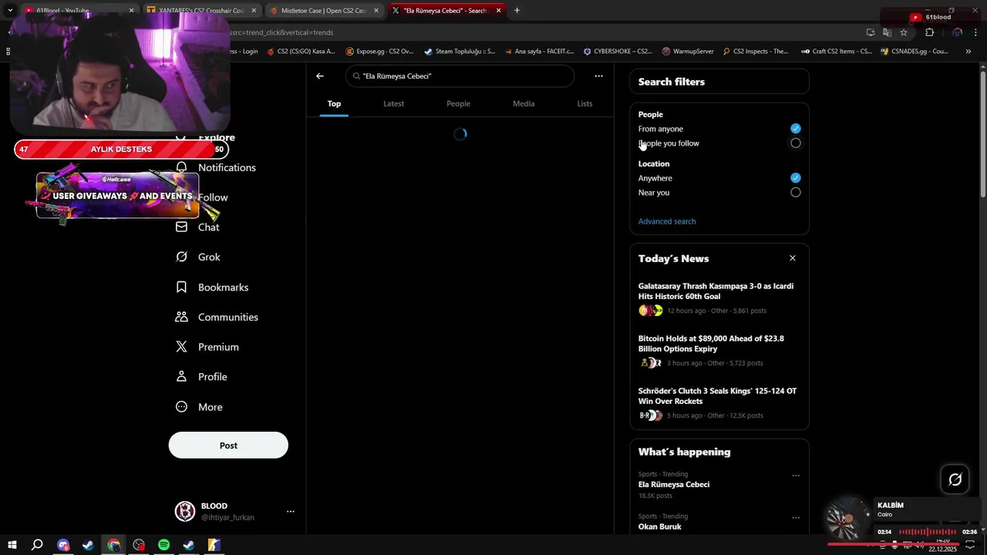Select the Anywhere location radio option
This screenshot has height=555, width=987.
pos(796,178)
